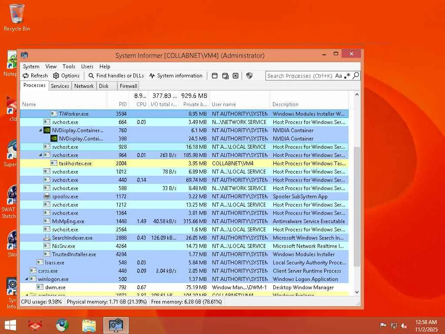Switch to the Firewall tab
The width and height of the screenshot is (445, 334).
click(x=128, y=86)
